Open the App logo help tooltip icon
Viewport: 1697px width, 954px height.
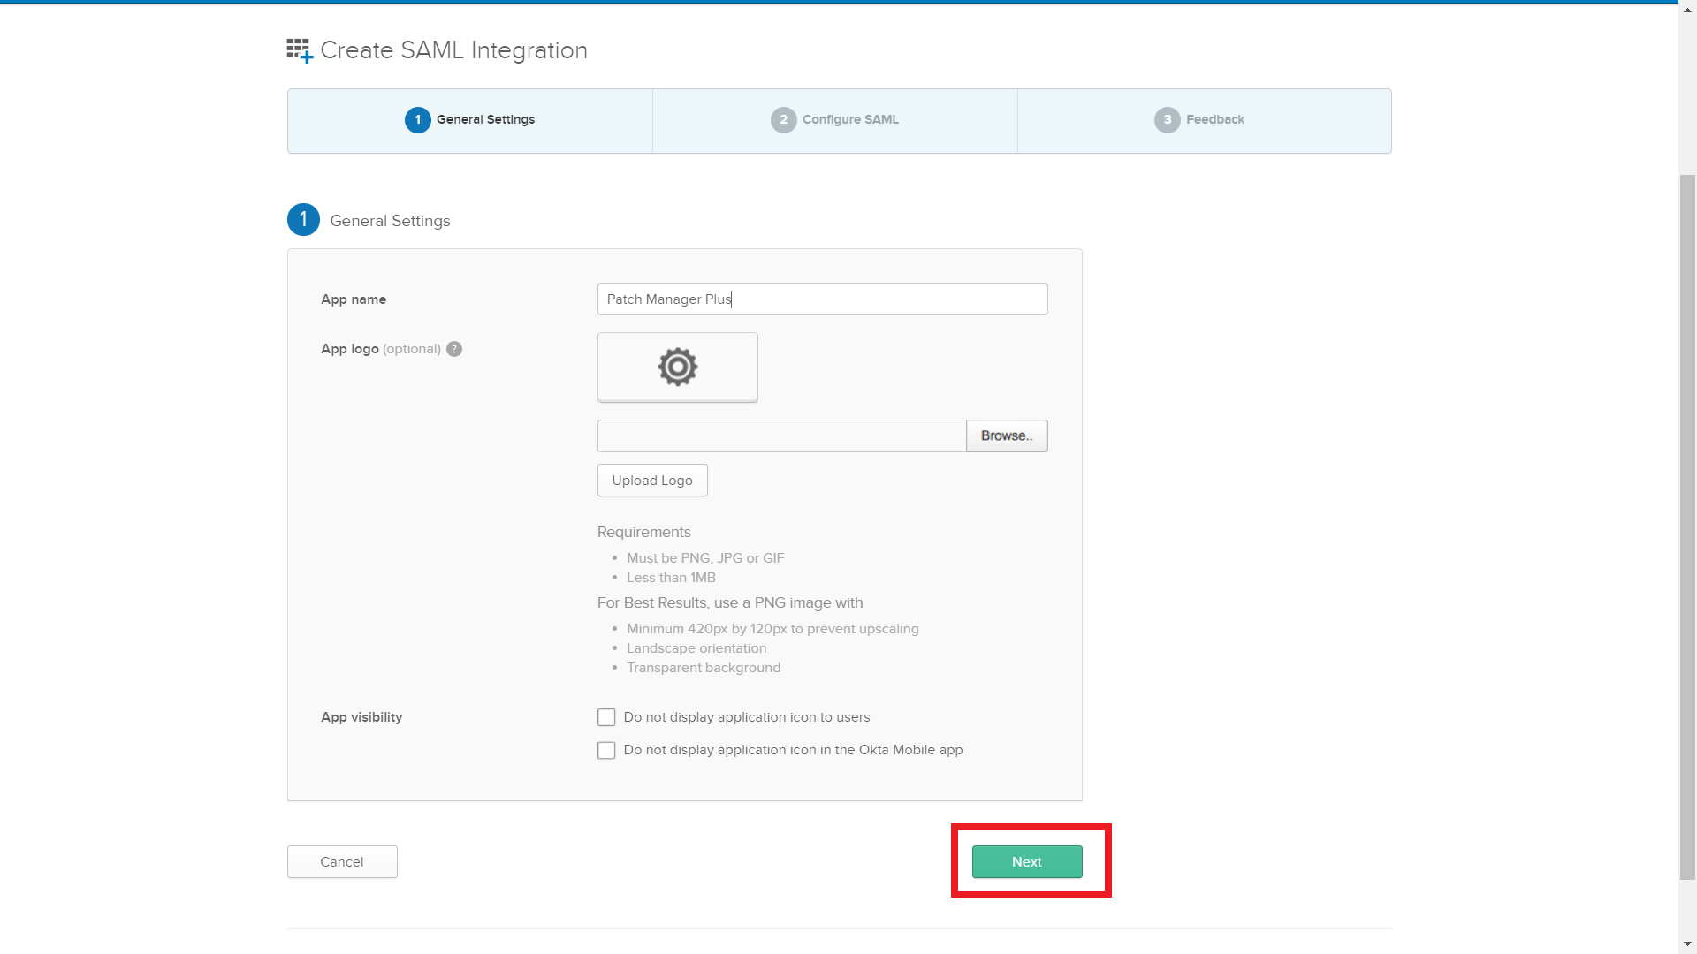[454, 349]
